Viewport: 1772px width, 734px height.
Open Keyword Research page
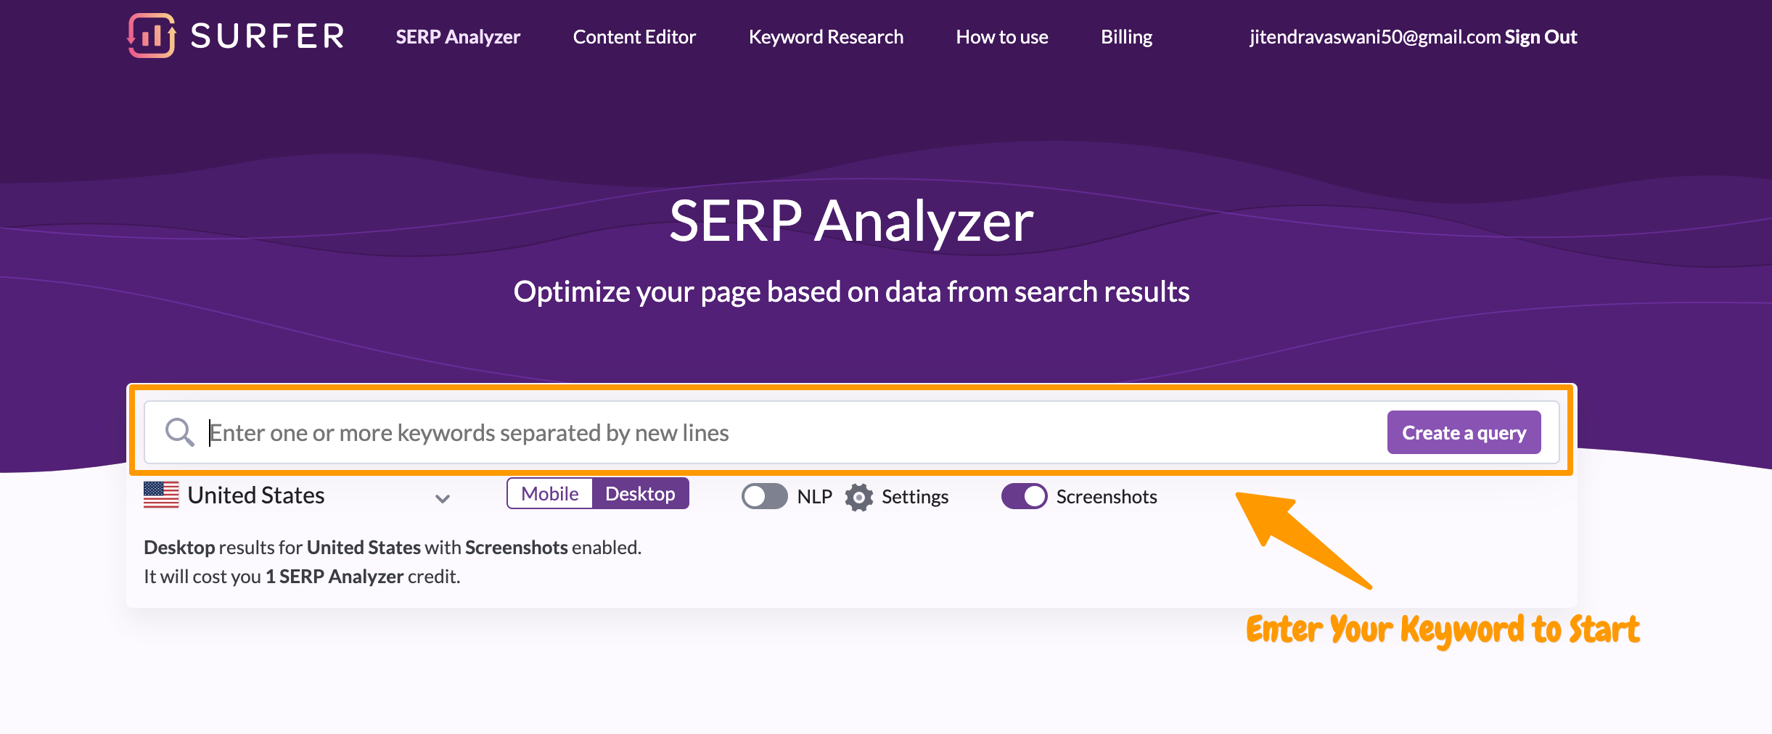[826, 37]
